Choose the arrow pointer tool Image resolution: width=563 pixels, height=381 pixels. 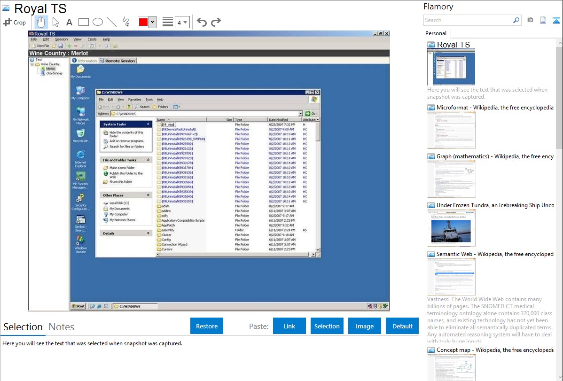[55, 22]
